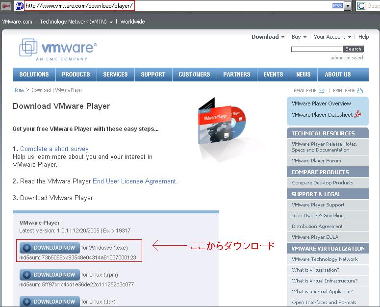
Task: Click the VMware.com top link
Action: pyautogui.click(x=17, y=22)
